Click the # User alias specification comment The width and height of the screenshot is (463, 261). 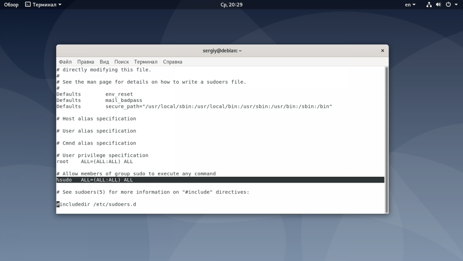(96, 130)
